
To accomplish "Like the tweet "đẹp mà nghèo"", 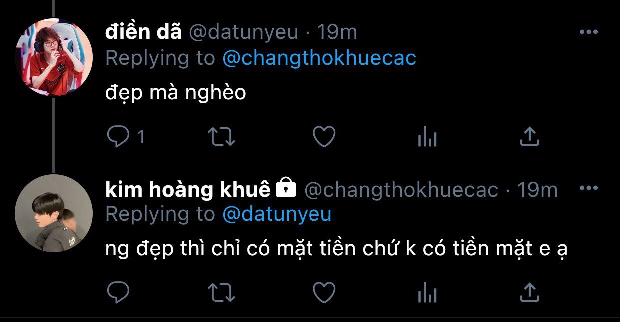I will [324, 136].
